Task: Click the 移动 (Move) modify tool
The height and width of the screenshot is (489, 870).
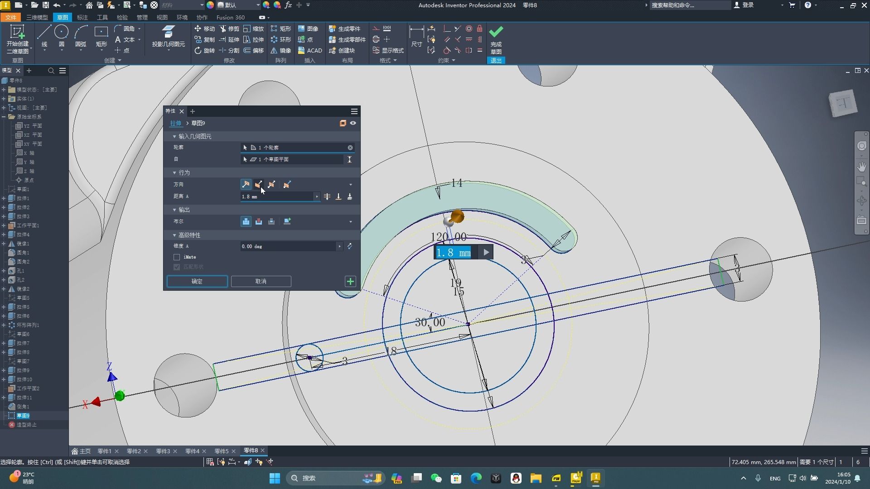Action: pos(204,29)
